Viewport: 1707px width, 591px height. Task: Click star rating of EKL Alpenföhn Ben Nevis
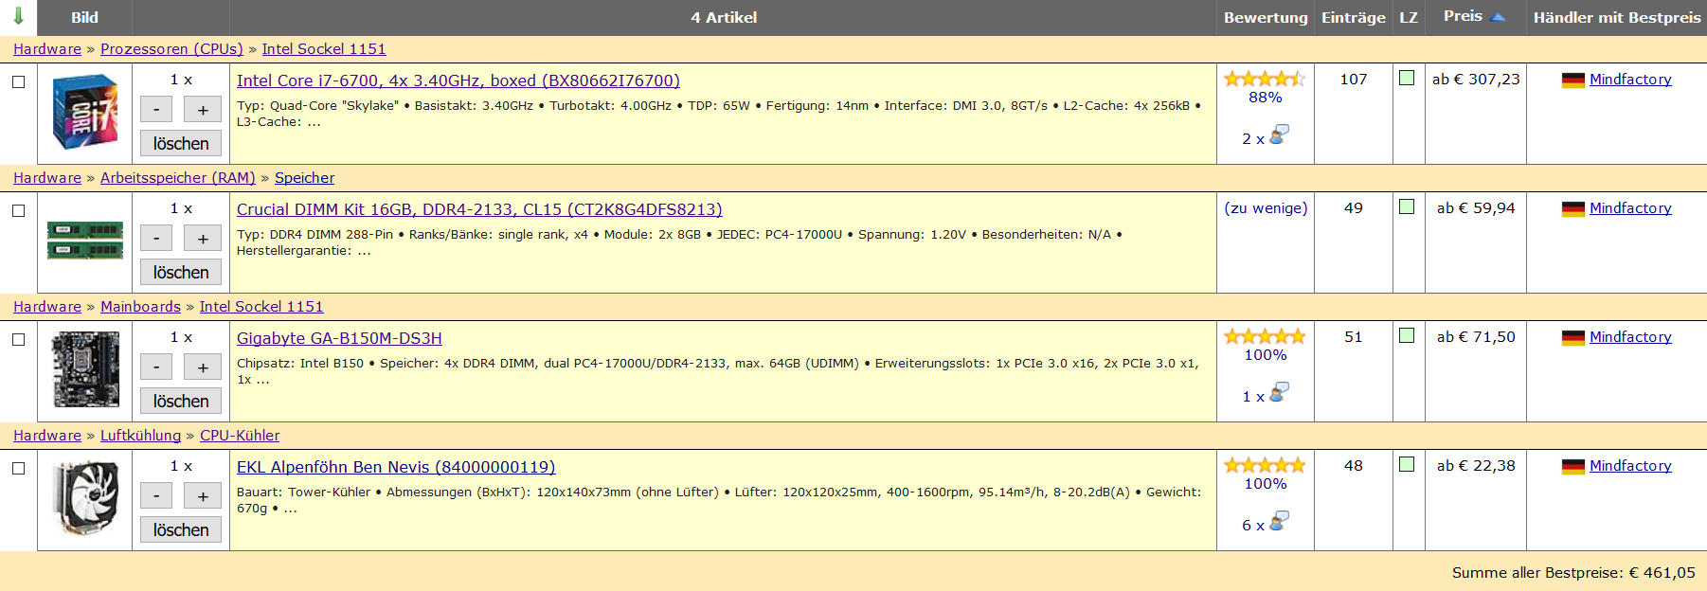coord(1265,466)
